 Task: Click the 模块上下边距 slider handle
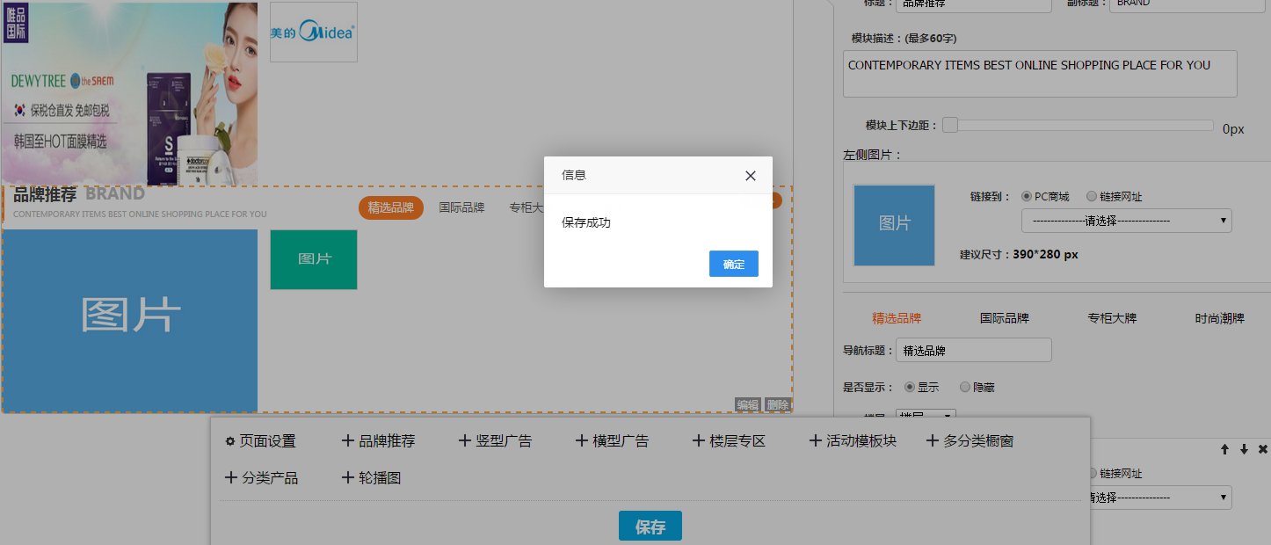950,126
